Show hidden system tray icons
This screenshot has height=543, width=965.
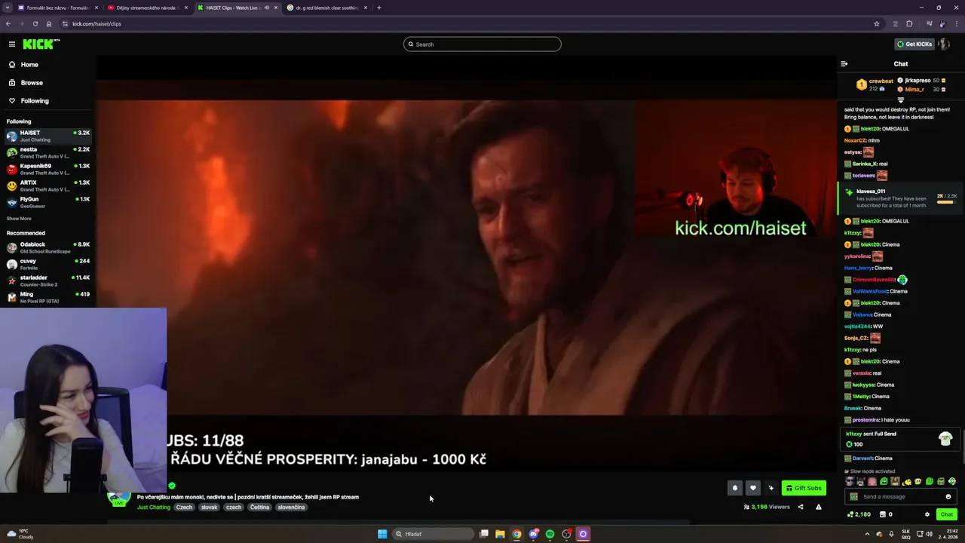coord(867,534)
